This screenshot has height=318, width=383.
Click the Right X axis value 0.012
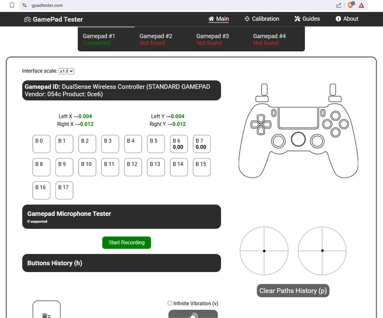tap(87, 124)
